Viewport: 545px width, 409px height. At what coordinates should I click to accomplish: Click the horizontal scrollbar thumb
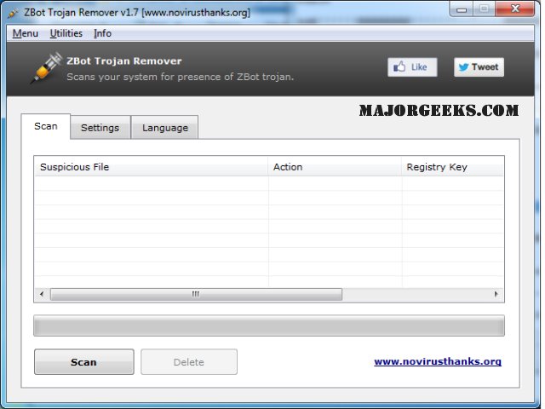[x=196, y=294]
